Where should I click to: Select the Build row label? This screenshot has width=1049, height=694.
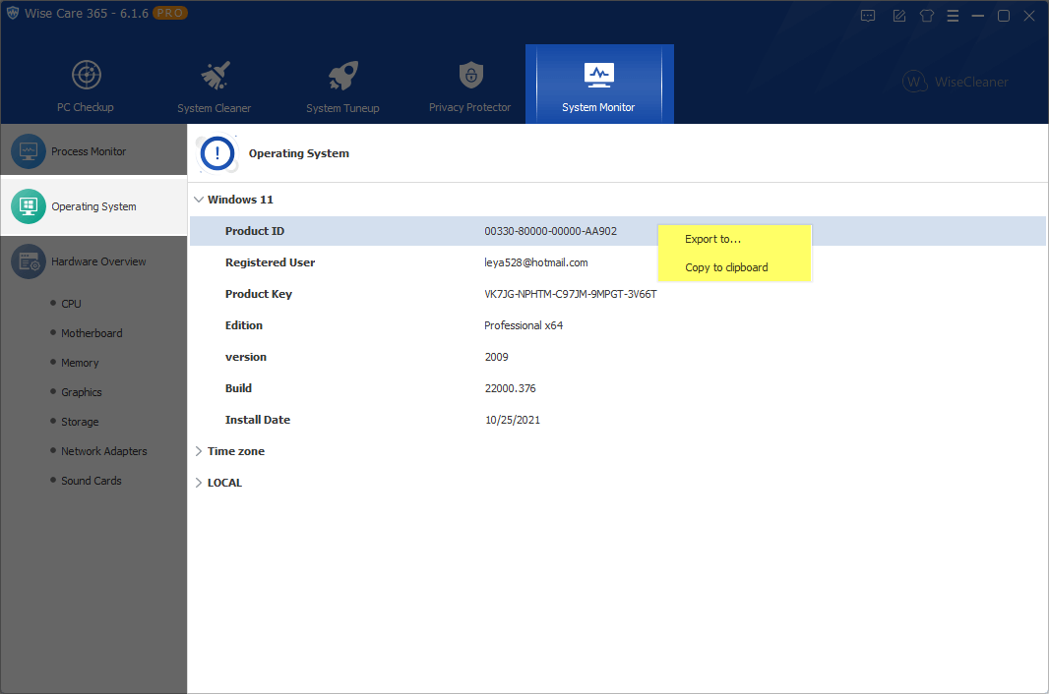click(238, 388)
